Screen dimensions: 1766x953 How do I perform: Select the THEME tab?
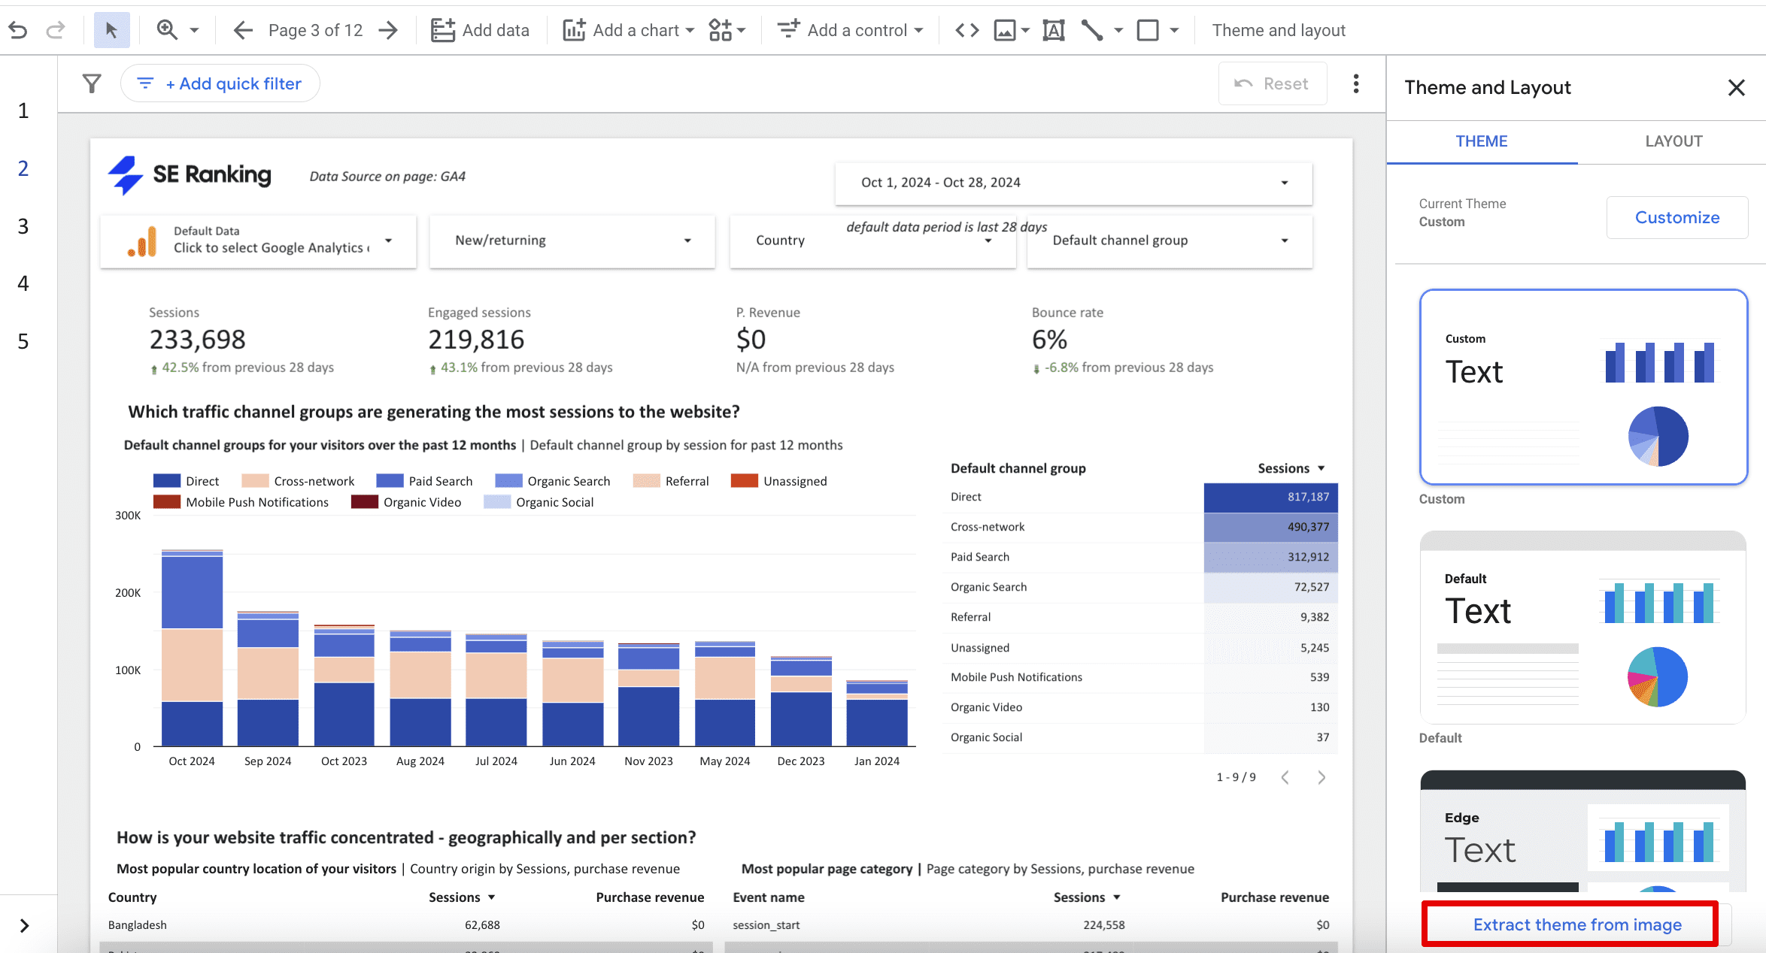pos(1482,141)
